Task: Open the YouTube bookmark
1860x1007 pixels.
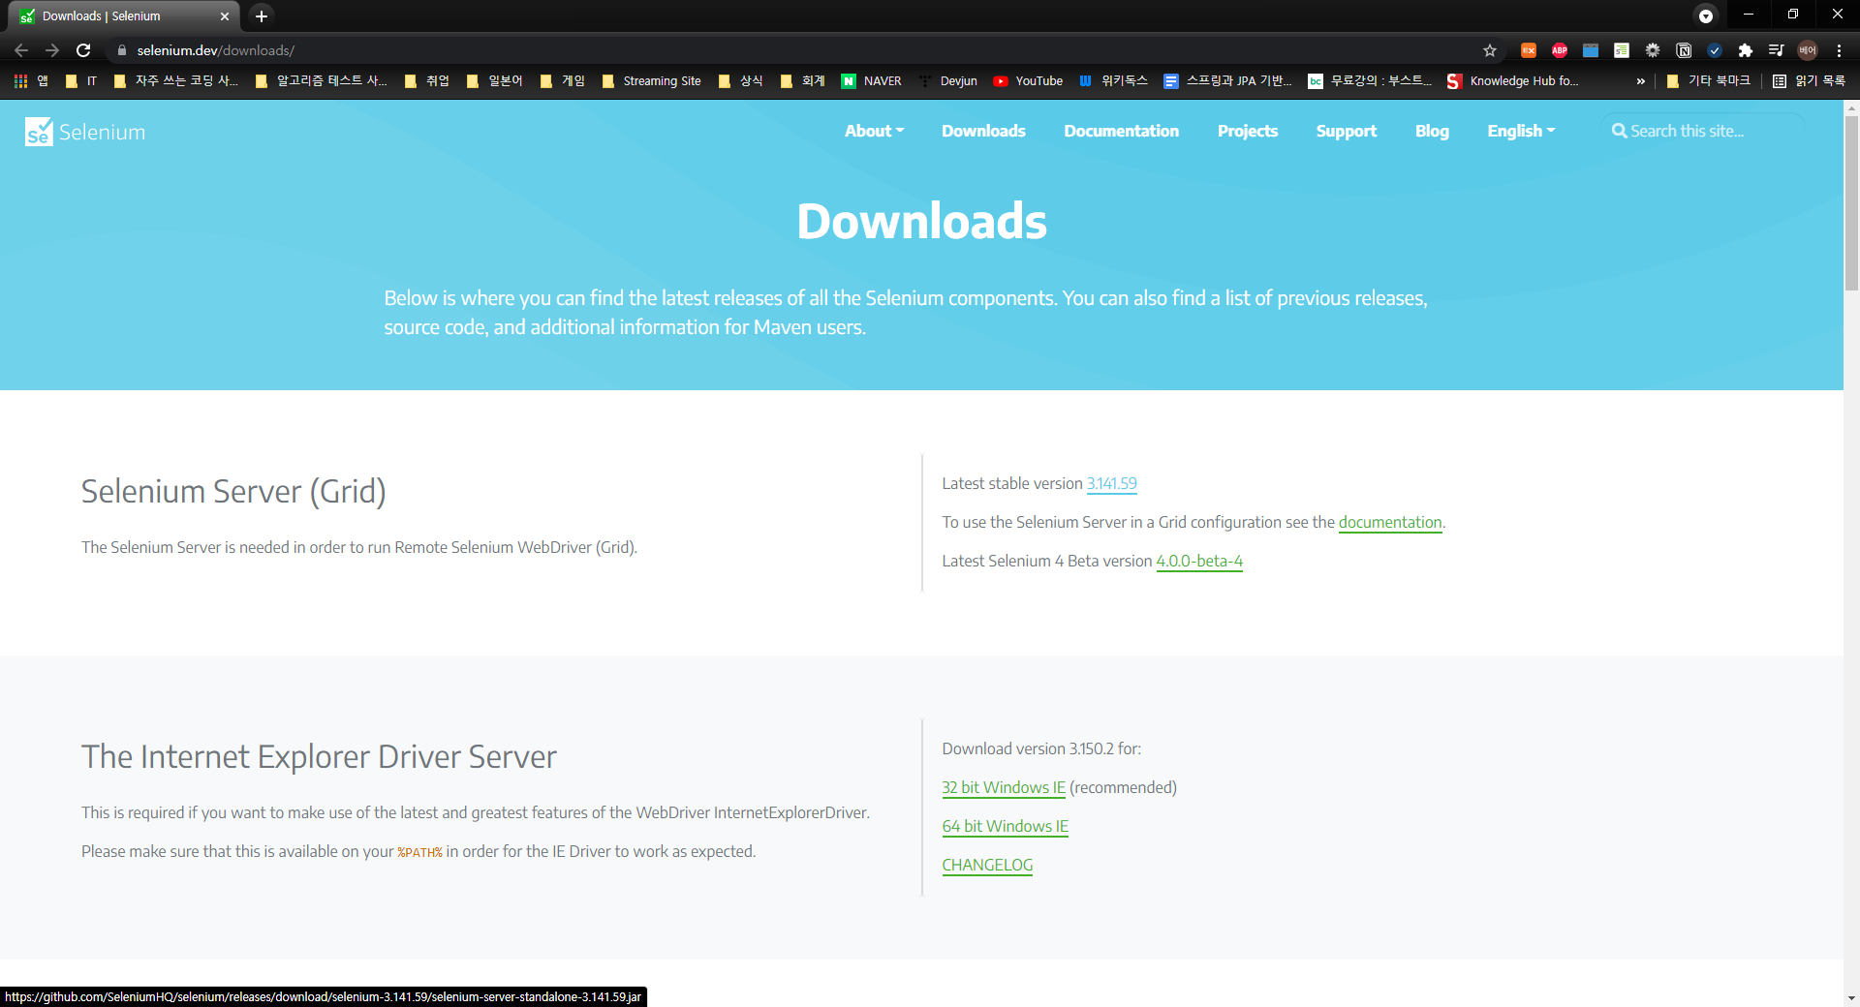Action: [1028, 81]
